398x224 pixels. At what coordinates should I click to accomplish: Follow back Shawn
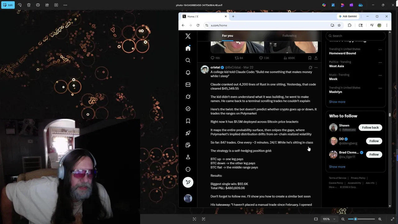point(370,128)
